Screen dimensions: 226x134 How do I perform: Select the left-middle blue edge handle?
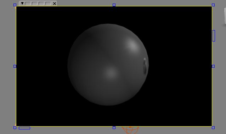15,66
